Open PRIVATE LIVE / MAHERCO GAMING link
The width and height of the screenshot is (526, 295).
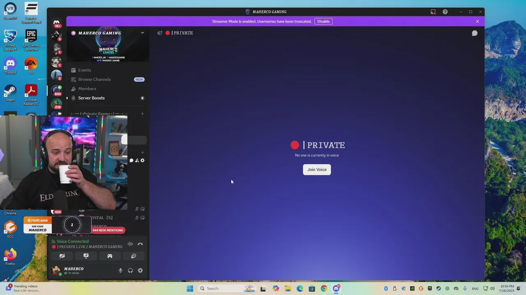pos(90,247)
